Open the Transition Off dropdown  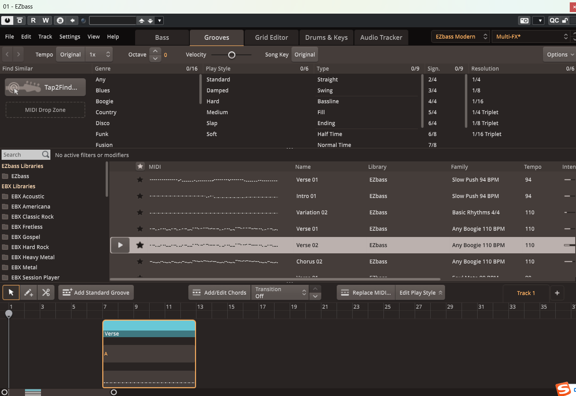[x=280, y=292]
